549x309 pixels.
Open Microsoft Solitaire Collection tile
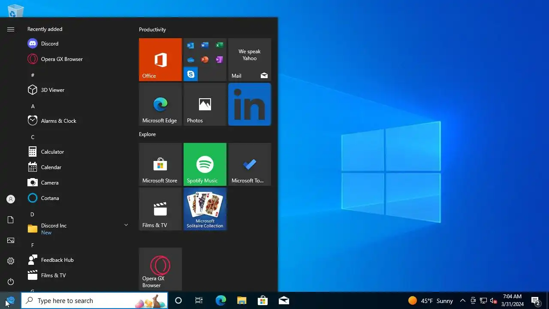pos(205,209)
